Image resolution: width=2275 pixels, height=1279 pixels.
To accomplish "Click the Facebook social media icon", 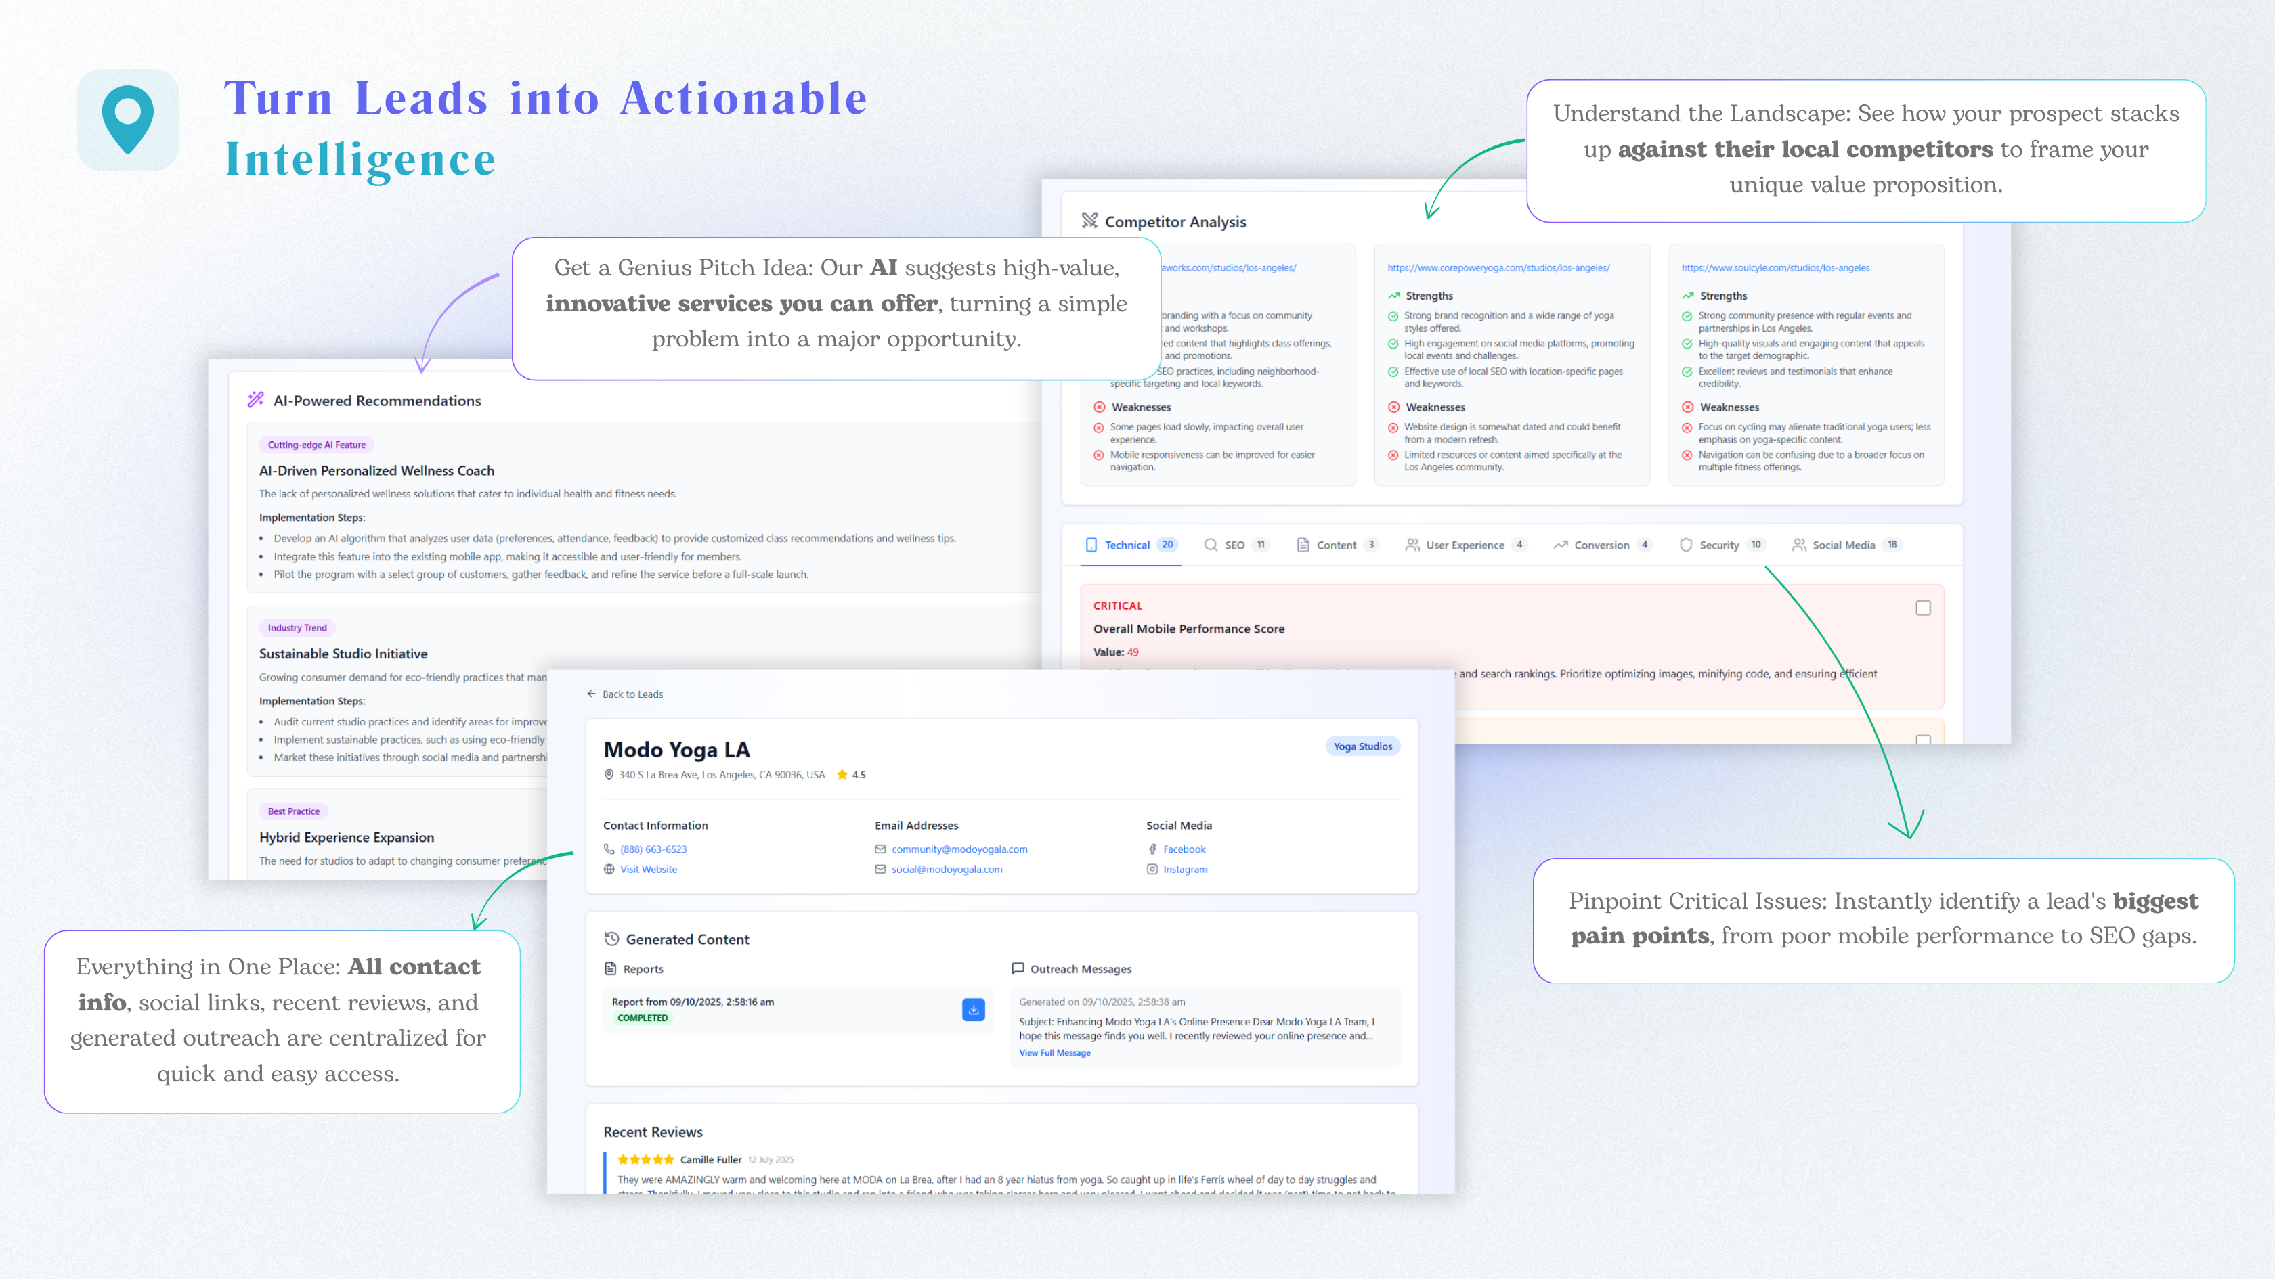I will tap(1152, 849).
